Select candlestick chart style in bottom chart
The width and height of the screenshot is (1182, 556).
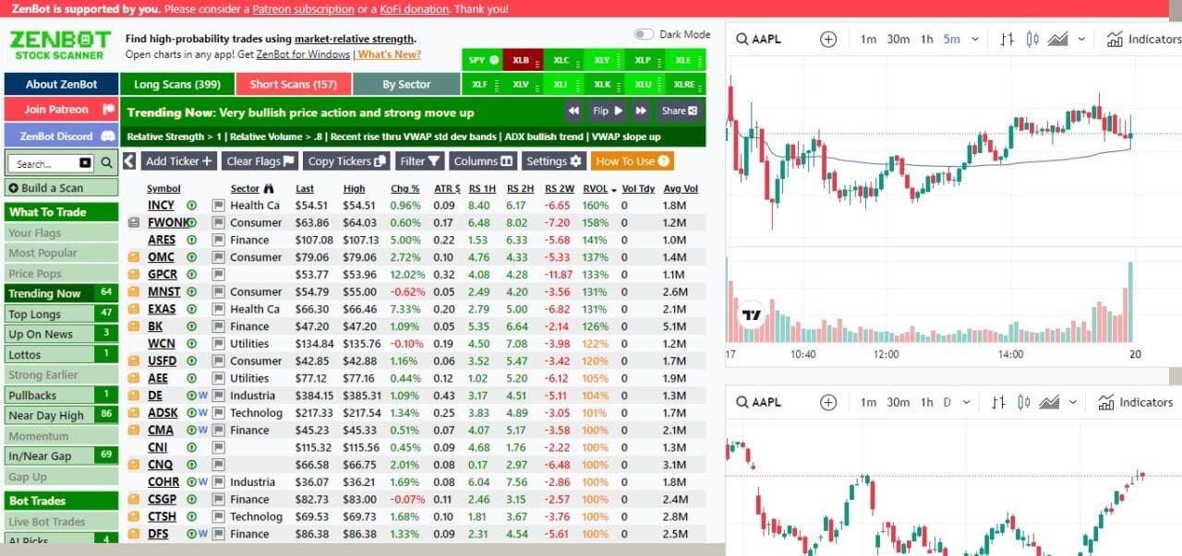pos(1024,402)
